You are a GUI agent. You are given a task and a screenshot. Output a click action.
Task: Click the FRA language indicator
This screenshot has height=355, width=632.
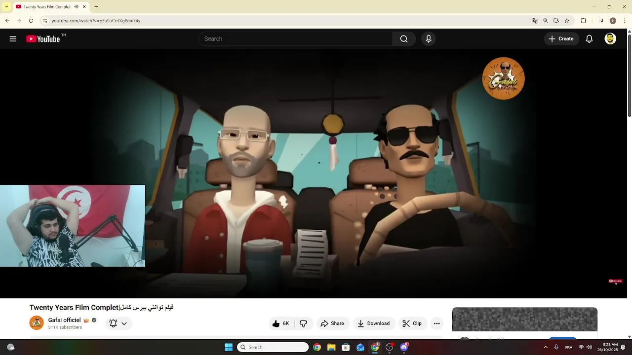coord(569,347)
